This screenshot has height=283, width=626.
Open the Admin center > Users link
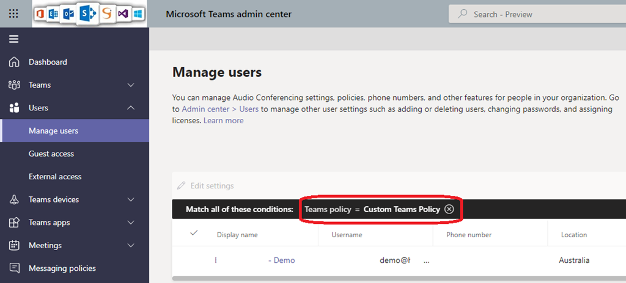[x=221, y=109]
